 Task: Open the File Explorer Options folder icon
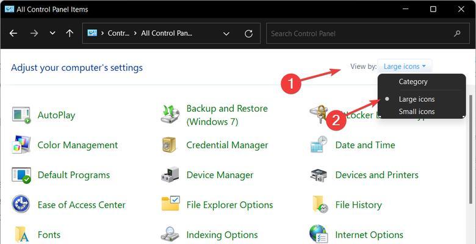(x=171, y=203)
